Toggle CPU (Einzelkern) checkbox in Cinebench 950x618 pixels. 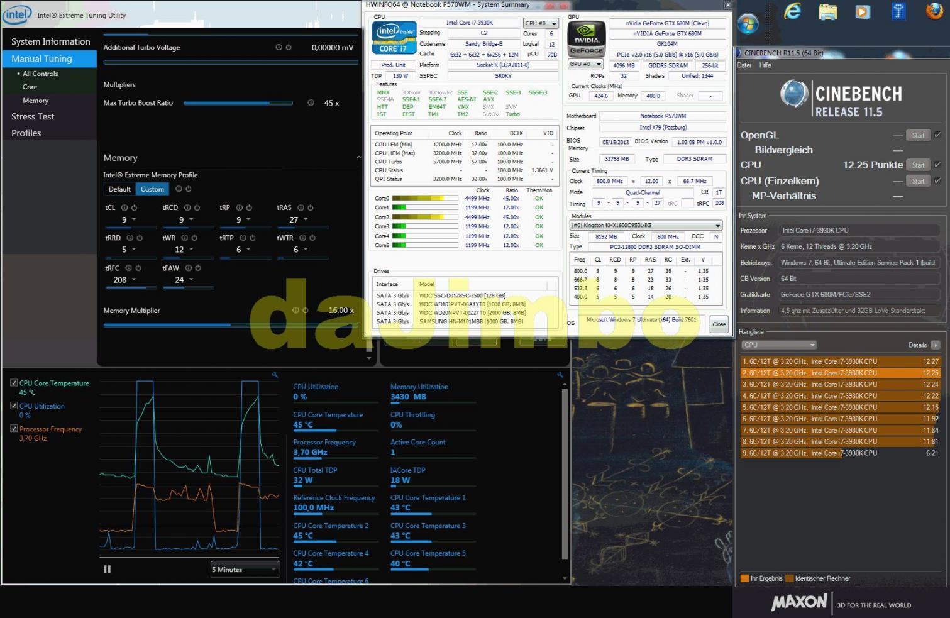coord(937,181)
